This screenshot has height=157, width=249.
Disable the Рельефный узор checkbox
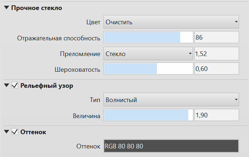tap(15, 85)
